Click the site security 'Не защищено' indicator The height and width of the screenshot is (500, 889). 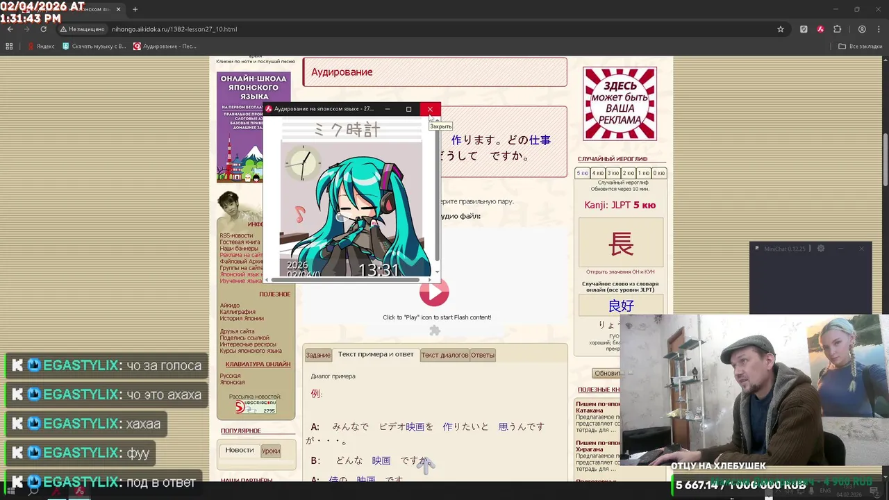point(82,29)
